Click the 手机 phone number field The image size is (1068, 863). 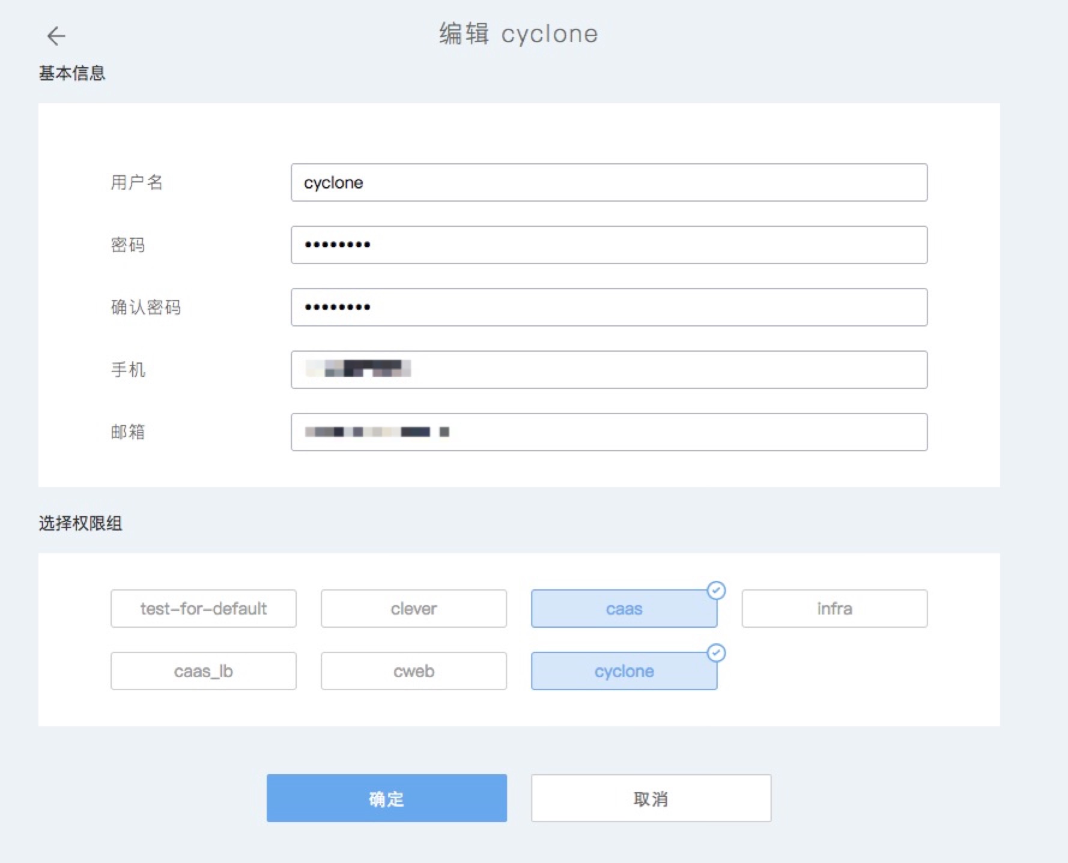pyautogui.click(x=608, y=370)
